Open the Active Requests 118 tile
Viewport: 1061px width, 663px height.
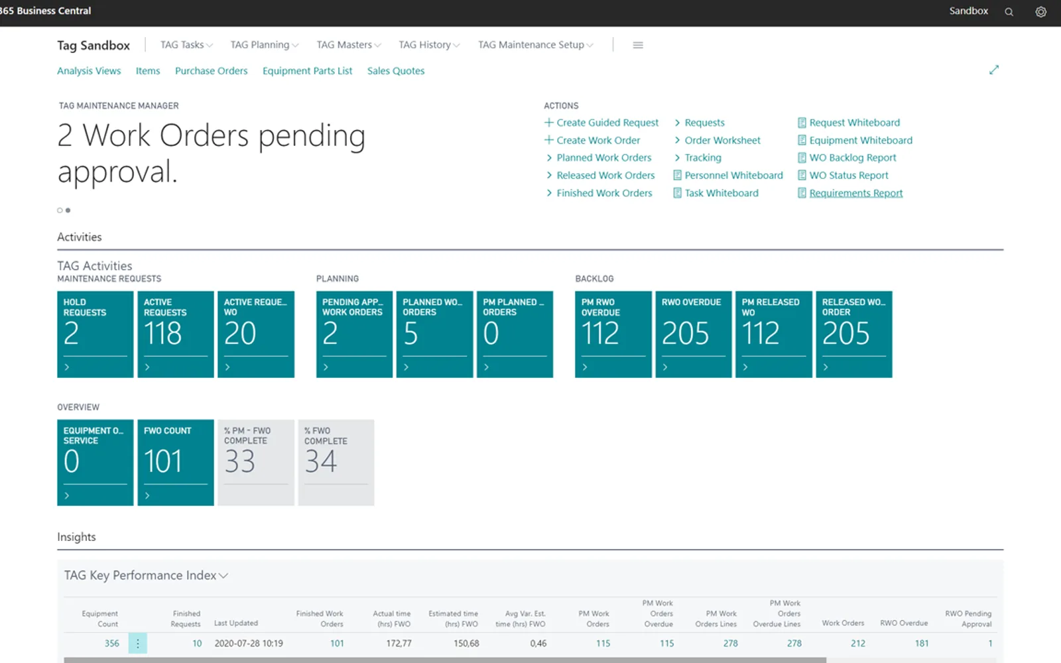[x=176, y=334]
